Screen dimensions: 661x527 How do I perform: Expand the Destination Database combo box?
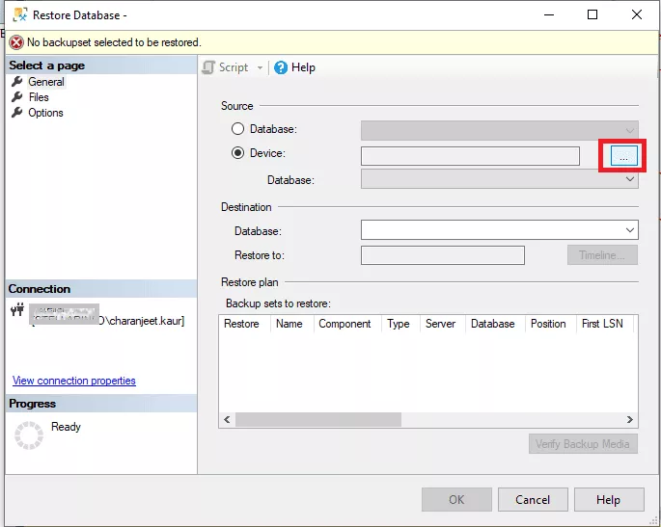[x=630, y=230]
